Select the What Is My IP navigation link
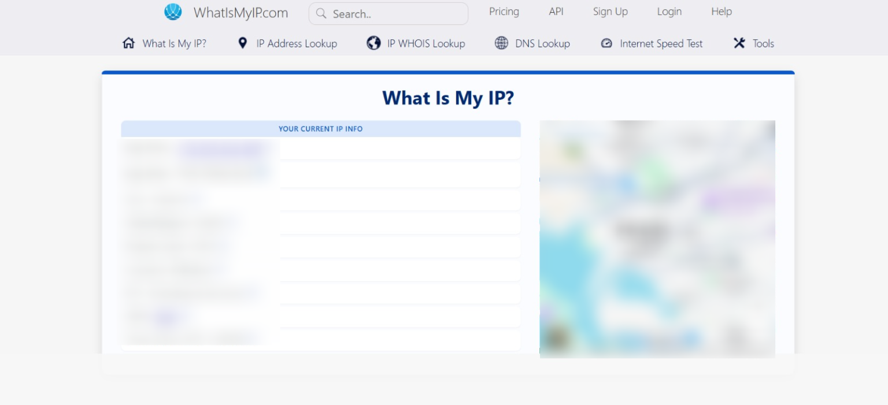Image resolution: width=888 pixels, height=405 pixels. pos(174,43)
